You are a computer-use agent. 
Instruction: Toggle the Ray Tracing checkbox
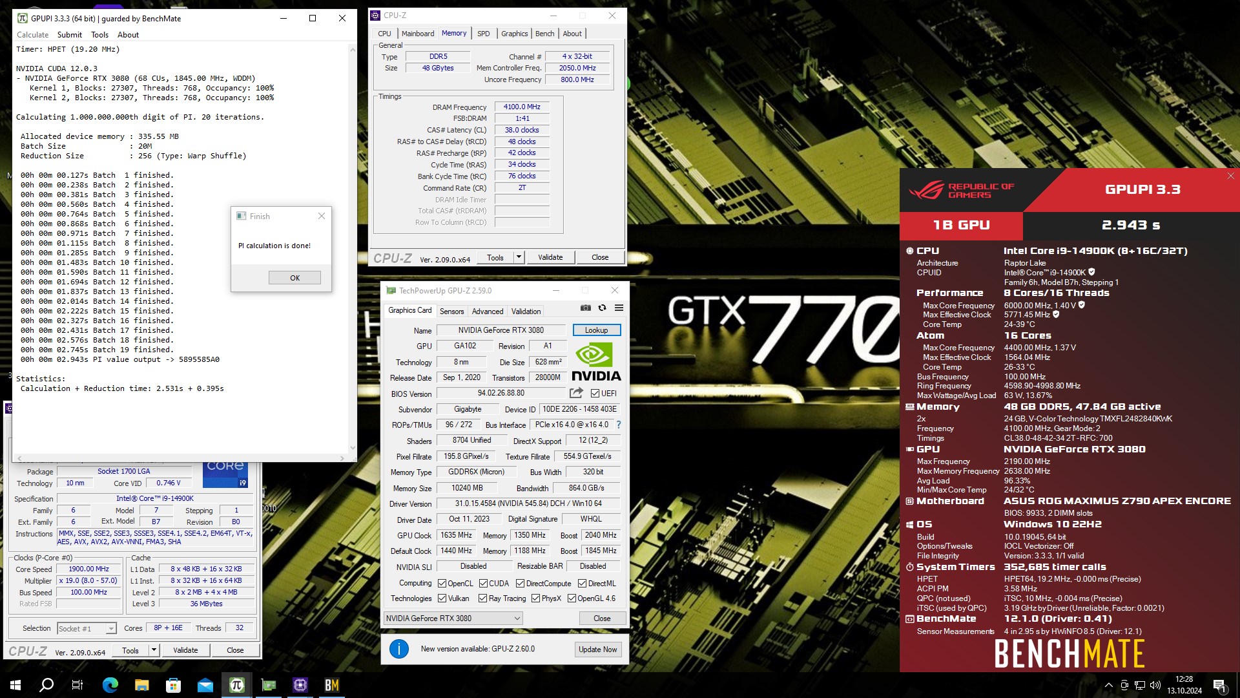(x=482, y=598)
